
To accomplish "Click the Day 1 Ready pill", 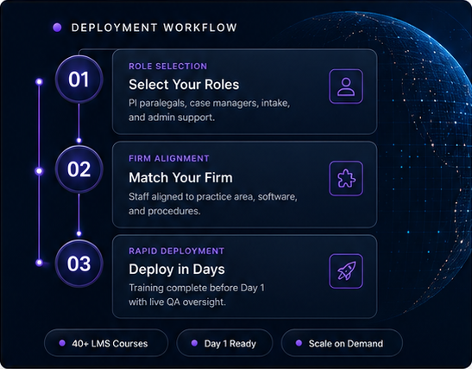I will click(224, 343).
